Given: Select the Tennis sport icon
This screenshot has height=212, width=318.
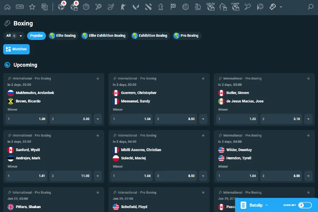Looking at the screenshot, I should 98,6.
